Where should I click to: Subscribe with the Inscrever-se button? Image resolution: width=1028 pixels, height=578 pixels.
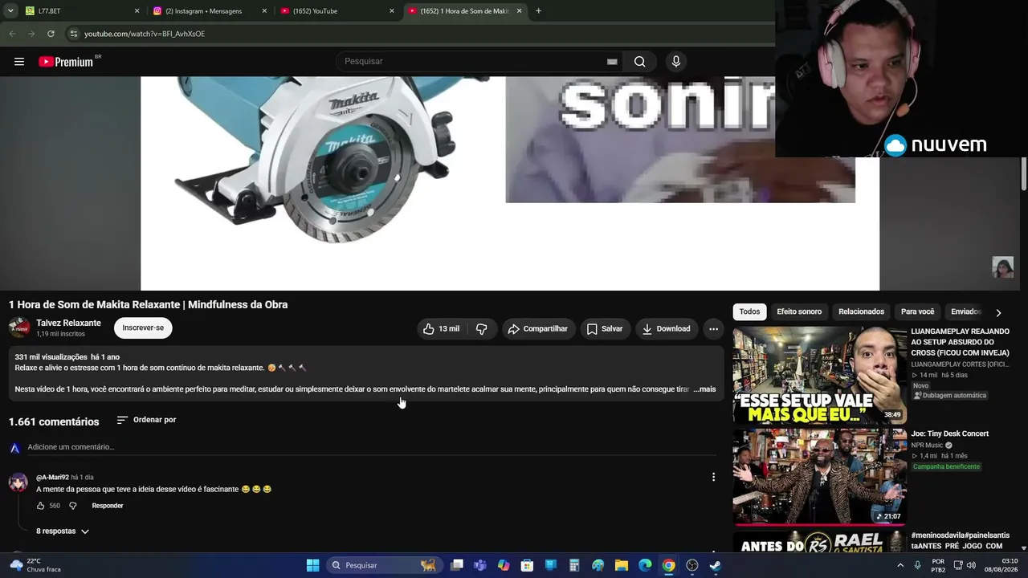(x=143, y=328)
